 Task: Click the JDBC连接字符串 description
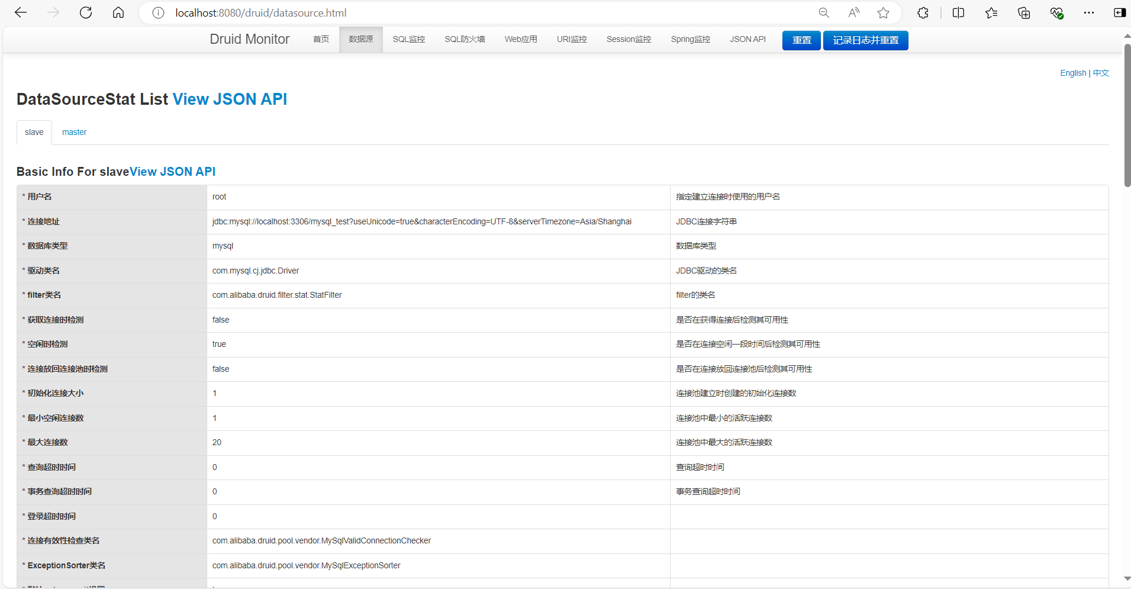click(x=707, y=221)
